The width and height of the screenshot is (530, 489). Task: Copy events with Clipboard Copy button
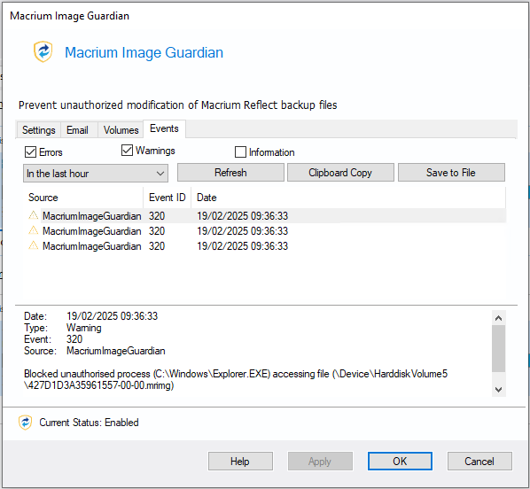tap(340, 173)
